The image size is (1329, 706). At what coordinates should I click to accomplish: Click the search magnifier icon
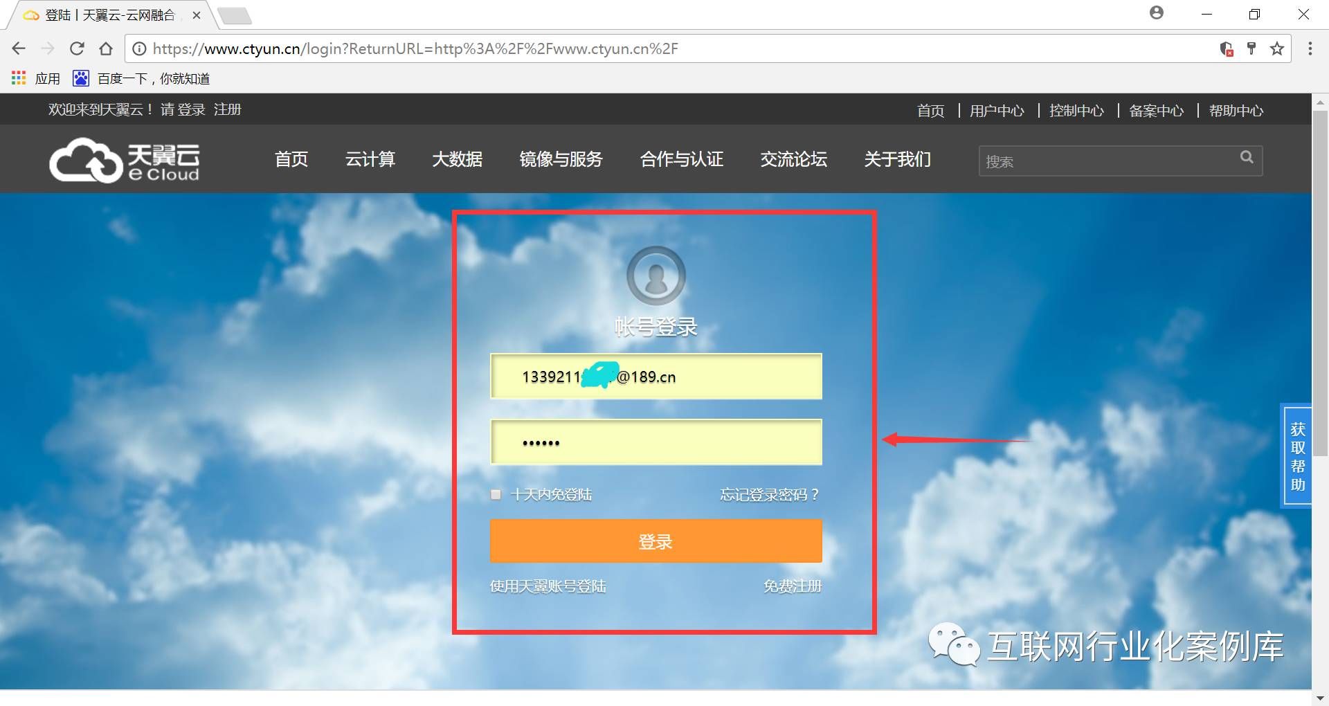(1246, 158)
